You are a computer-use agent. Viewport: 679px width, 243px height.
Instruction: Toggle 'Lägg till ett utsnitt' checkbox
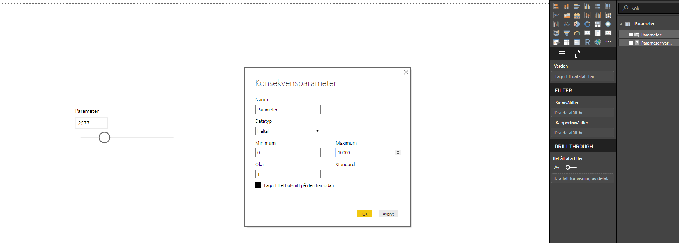[258, 185]
